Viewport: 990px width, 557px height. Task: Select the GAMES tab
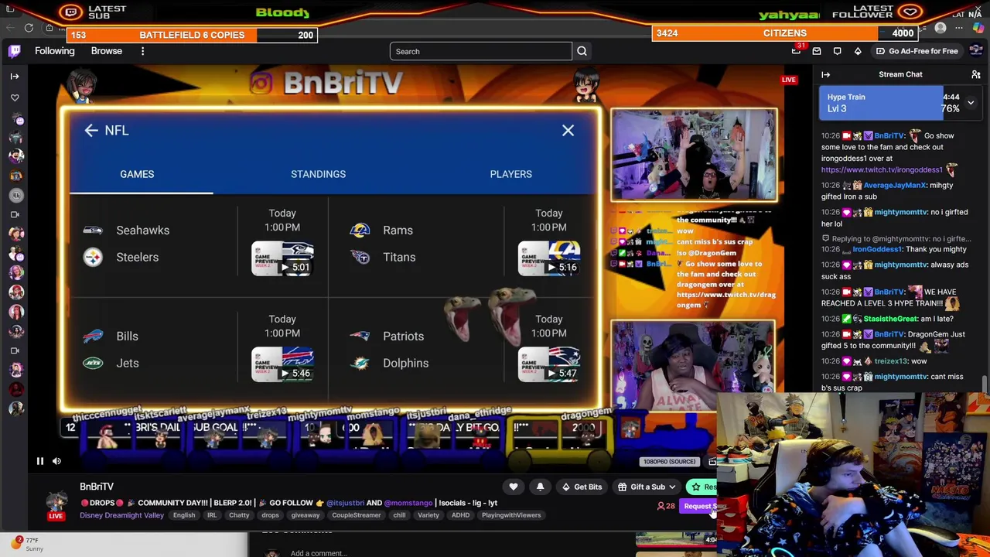137,174
